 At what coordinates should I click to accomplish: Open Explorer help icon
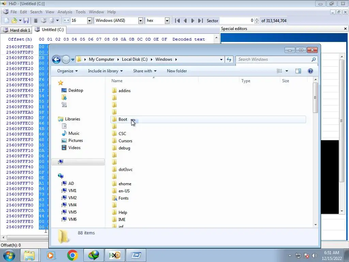pyautogui.click(x=310, y=71)
